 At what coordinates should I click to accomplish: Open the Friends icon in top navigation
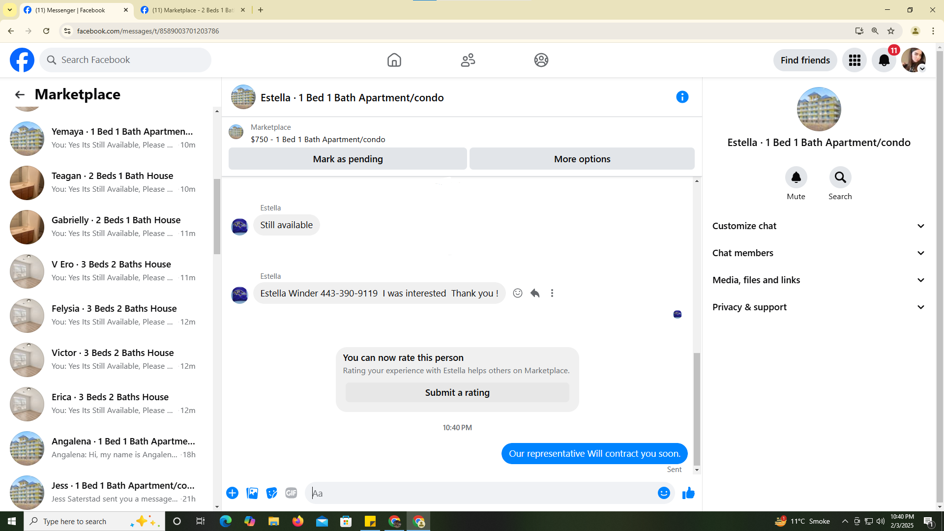pos(468,60)
